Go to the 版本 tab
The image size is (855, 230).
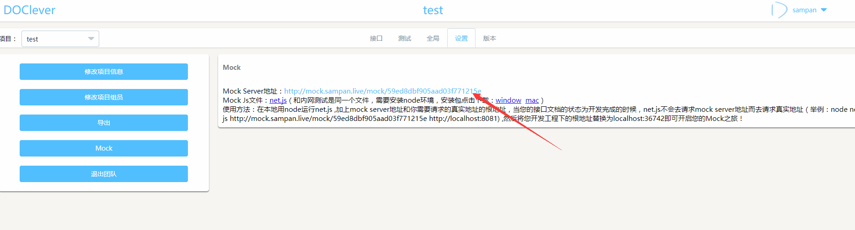point(489,38)
